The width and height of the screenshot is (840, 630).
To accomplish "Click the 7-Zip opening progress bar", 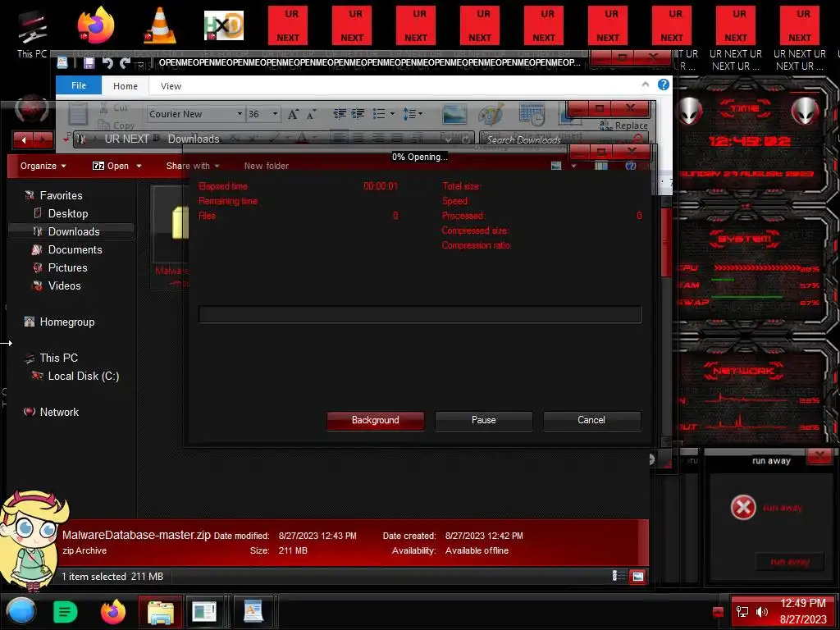I will point(419,314).
